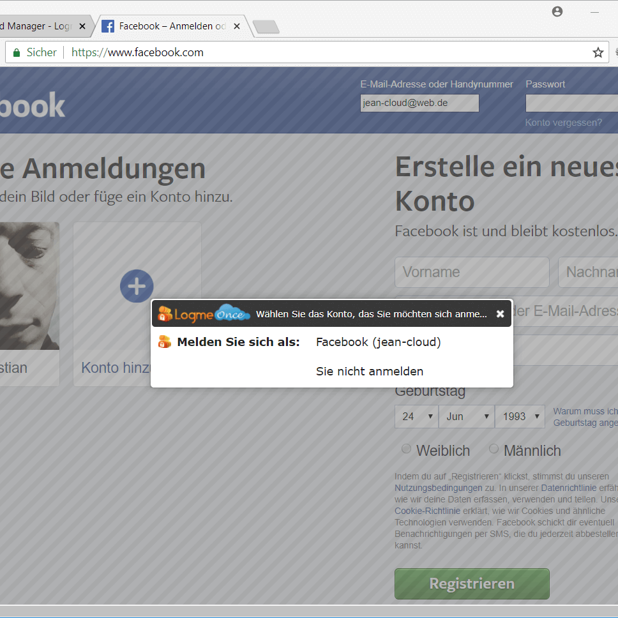Open the Cookie-Richtlinie link
Screen dimensions: 618x618
427,511
